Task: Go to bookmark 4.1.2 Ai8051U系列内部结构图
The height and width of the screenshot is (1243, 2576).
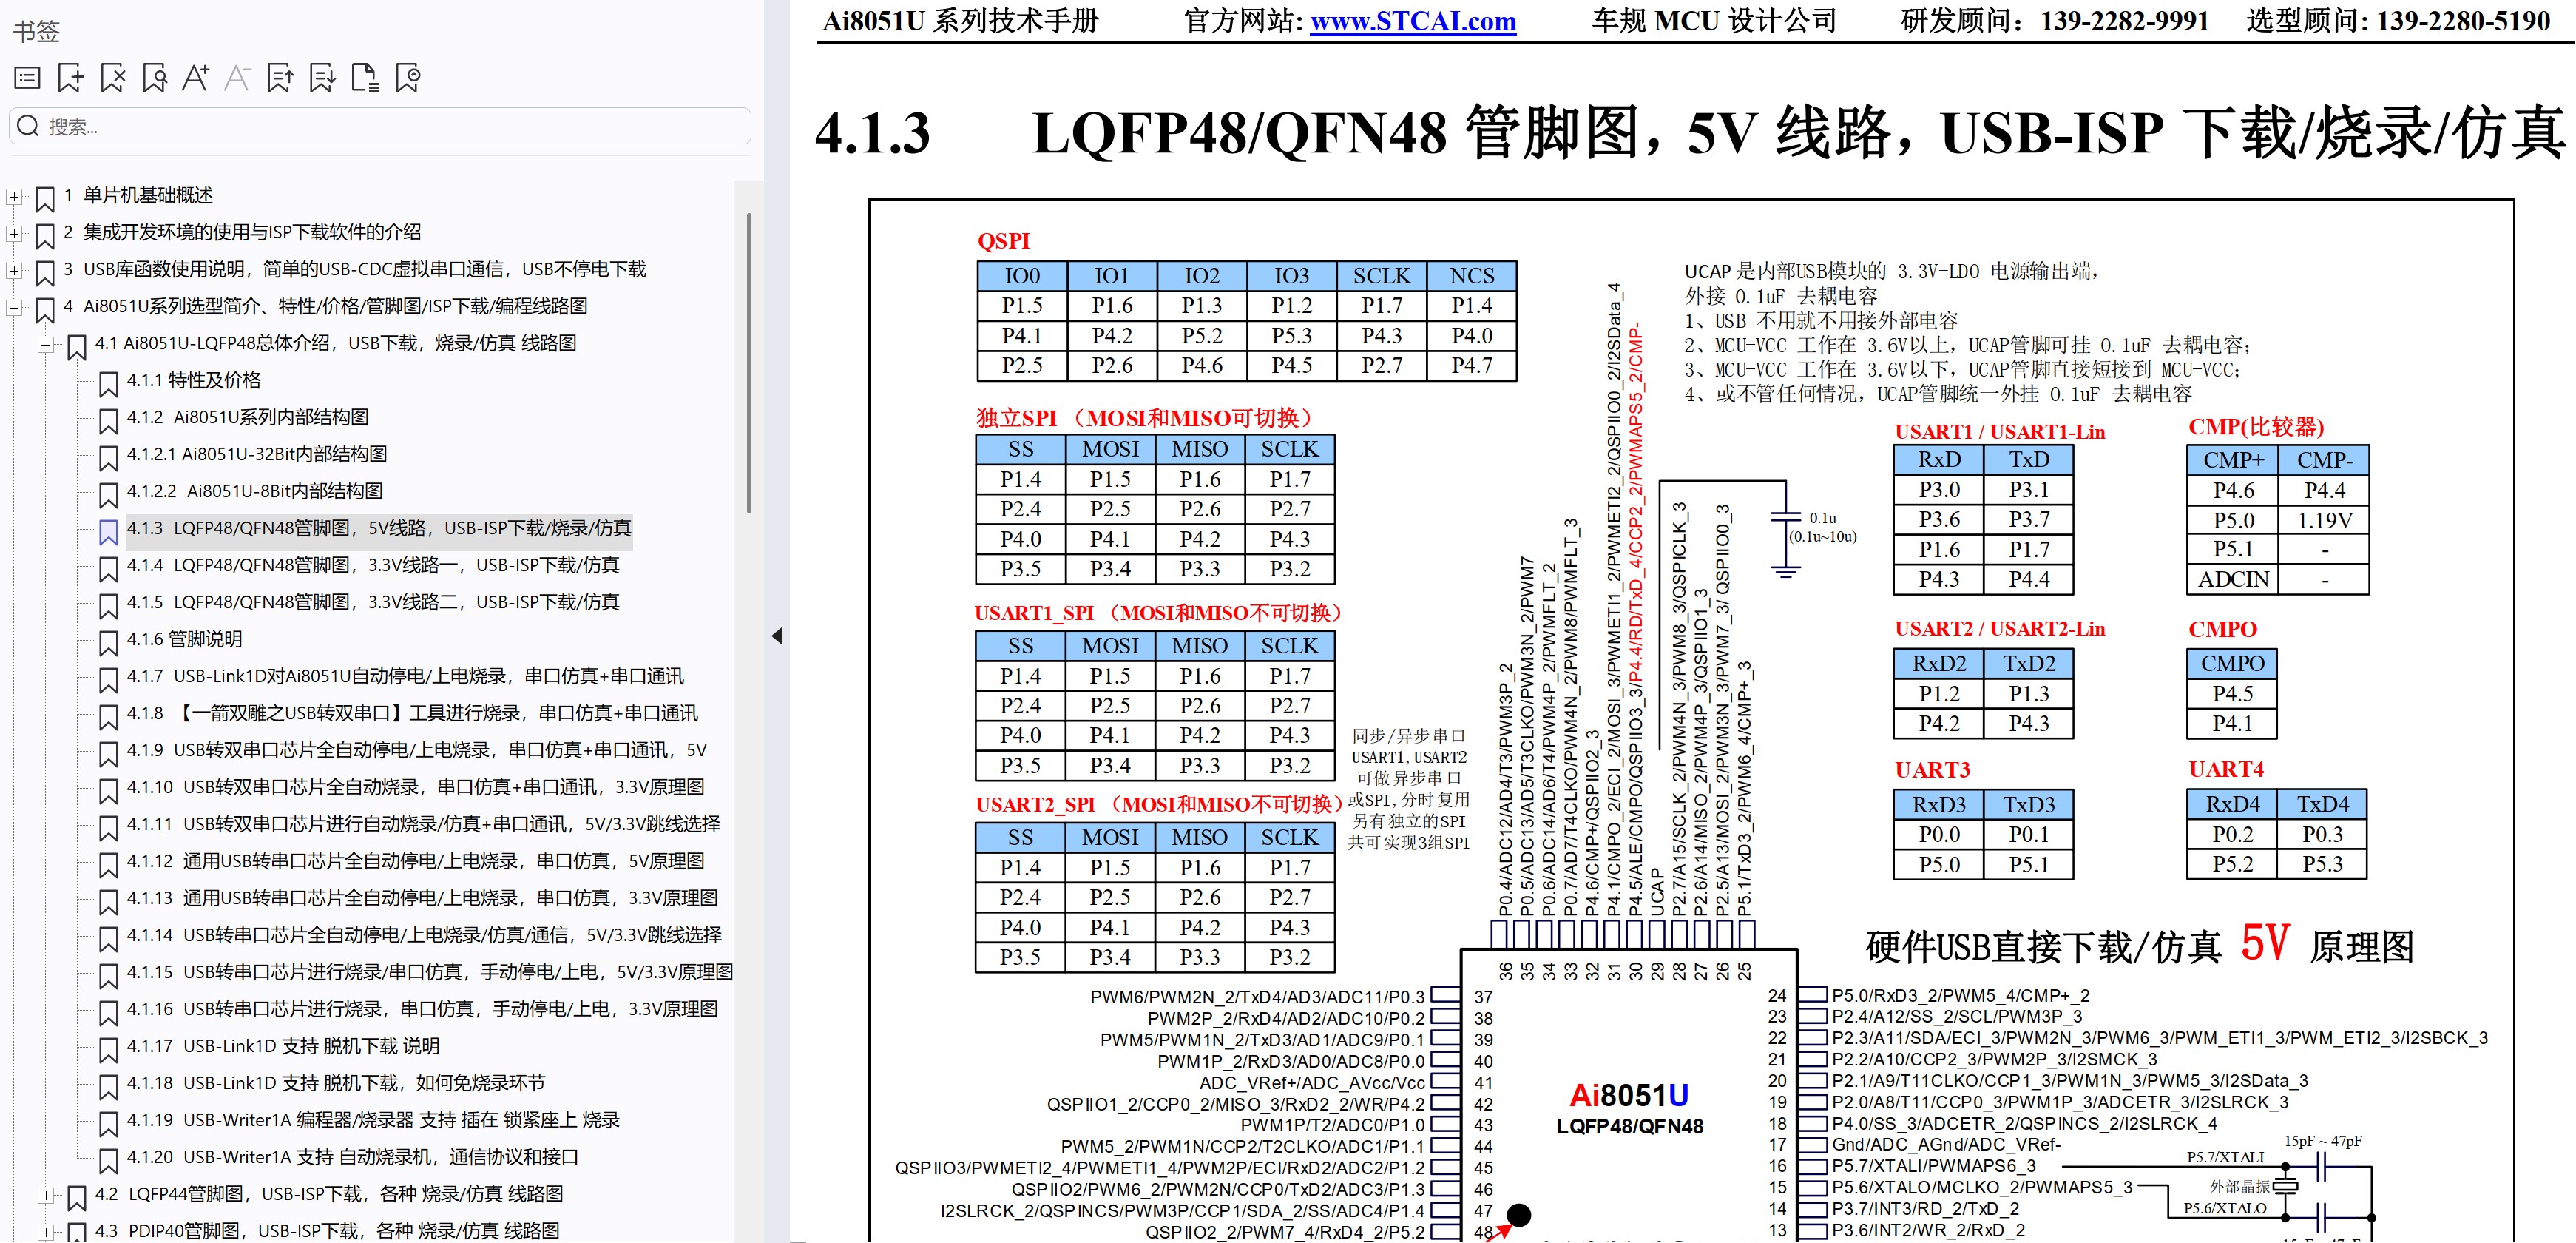Action: (247, 417)
